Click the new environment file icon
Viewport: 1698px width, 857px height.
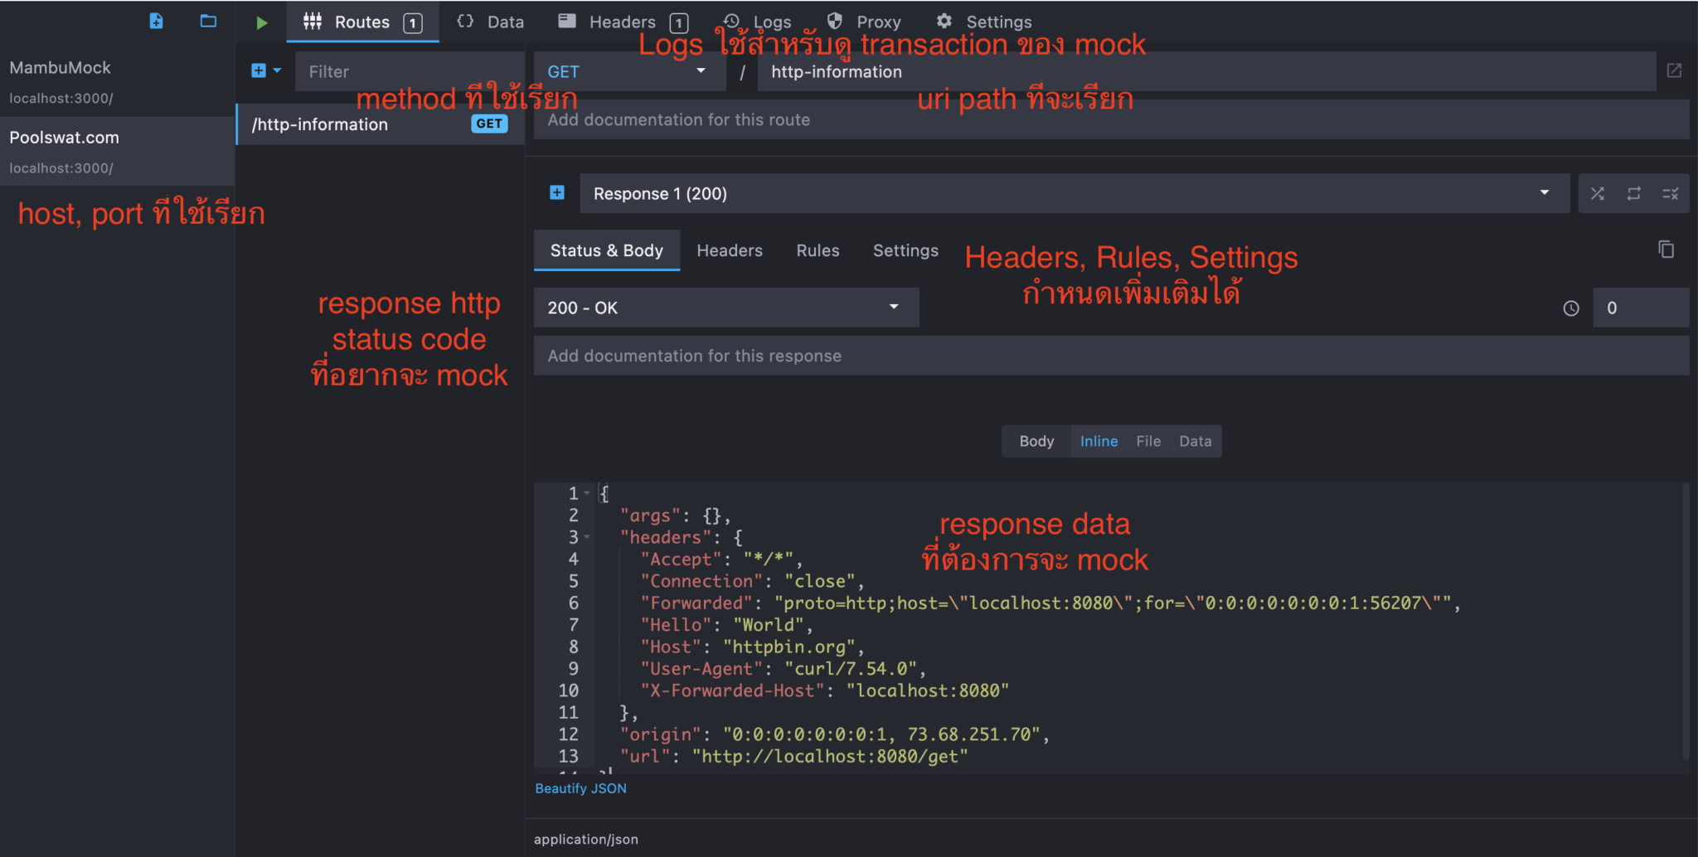(x=156, y=22)
